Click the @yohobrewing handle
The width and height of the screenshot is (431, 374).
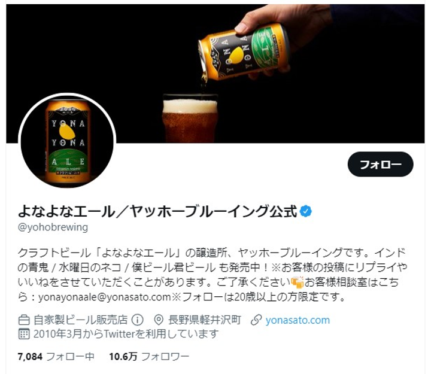53,227
